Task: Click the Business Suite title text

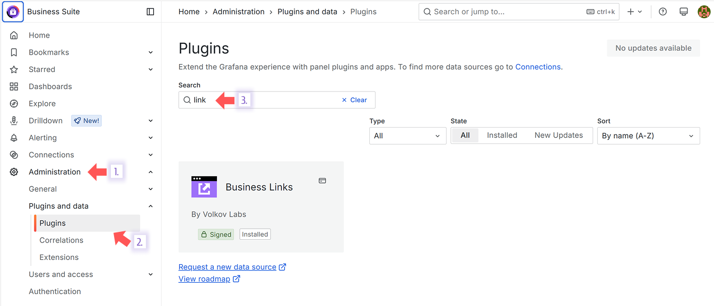Action: tap(54, 12)
